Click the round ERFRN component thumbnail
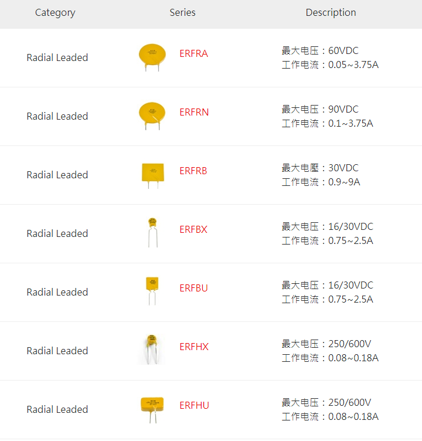The image size is (422, 441). click(x=152, y=116)
